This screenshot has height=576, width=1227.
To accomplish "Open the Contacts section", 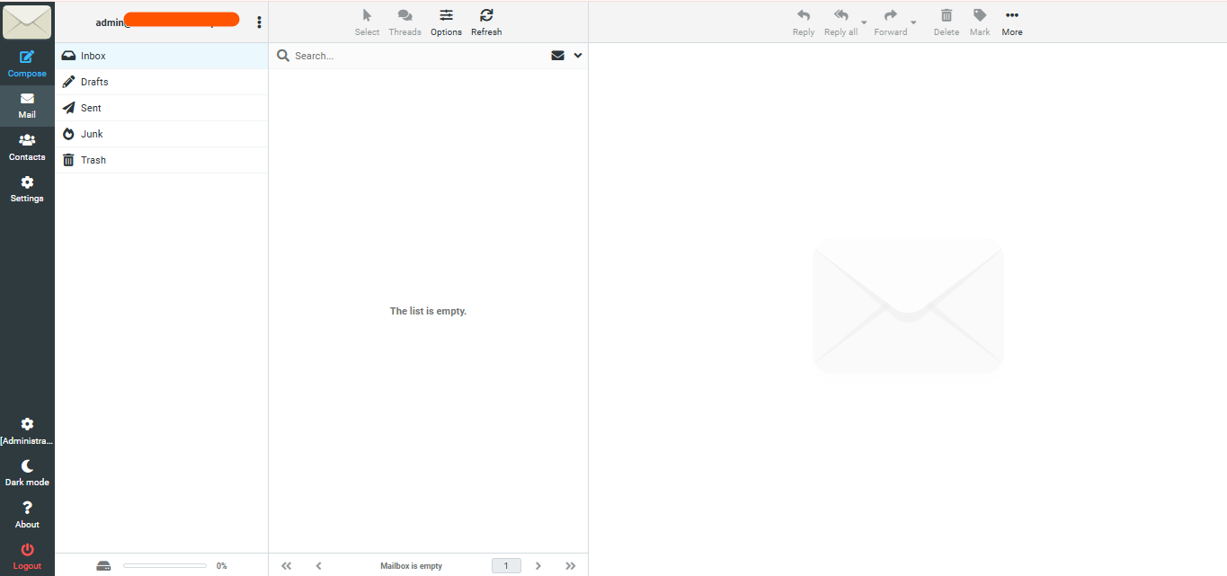I will coord(27,147).
